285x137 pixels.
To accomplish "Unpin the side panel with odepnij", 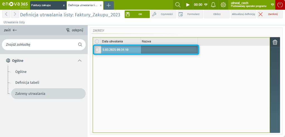I will (x=74, y=30).
